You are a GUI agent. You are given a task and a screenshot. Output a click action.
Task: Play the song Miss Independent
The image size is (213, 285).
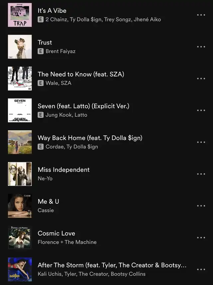click(64, 170)
